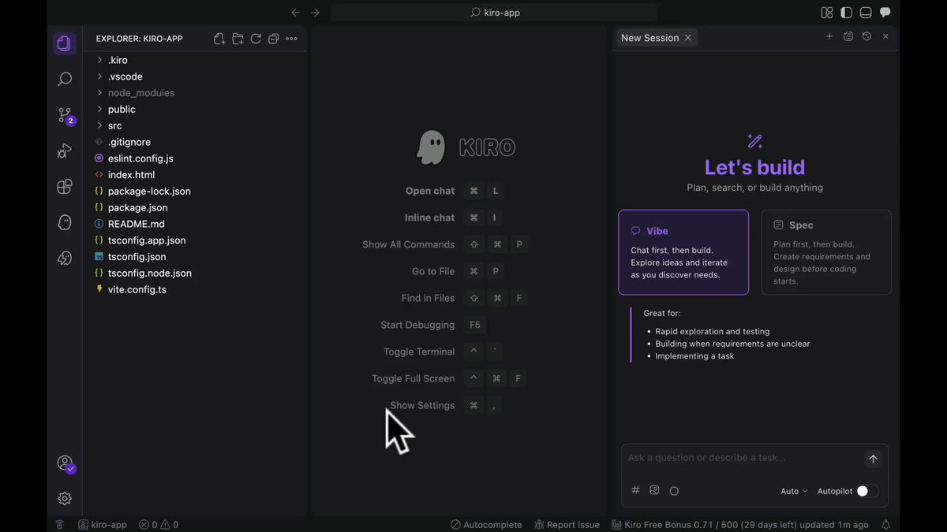Image resolution: width=947 pixels, height=532 pixels.
Task: Toggle Autocomplete in status bar
Action: pos(486,525)
